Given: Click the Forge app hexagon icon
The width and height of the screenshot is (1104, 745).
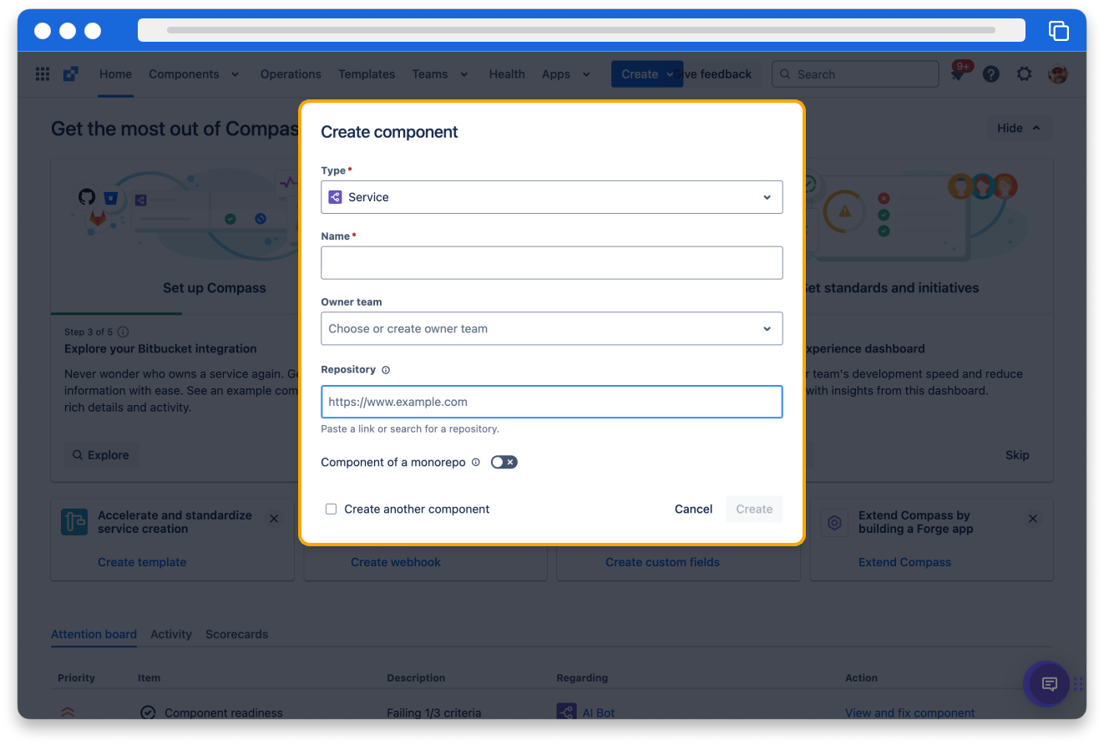Looking at the screenshot, I should 834,523.
